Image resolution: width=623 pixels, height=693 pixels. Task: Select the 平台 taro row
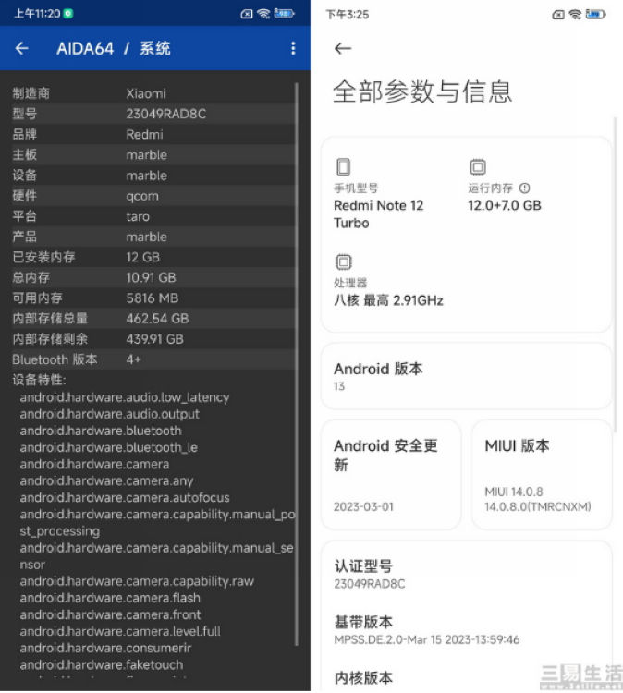tap(153, 216)
